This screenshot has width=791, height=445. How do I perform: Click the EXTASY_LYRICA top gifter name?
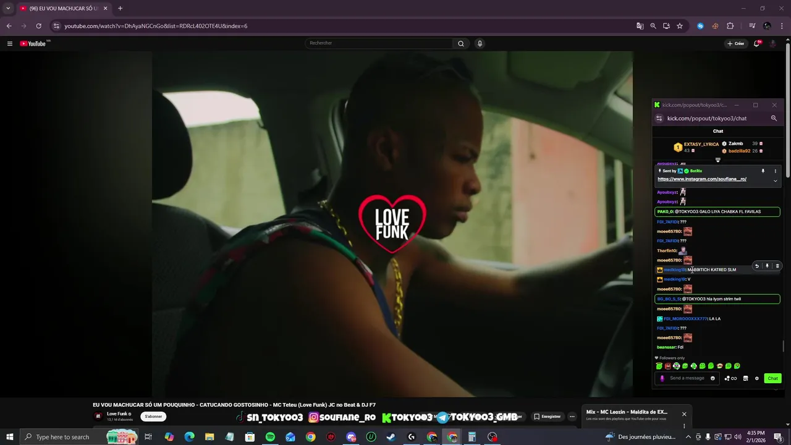tap(701, 144)
